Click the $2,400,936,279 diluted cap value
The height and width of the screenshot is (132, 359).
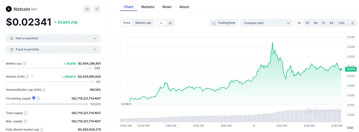[x=89, y=130]
